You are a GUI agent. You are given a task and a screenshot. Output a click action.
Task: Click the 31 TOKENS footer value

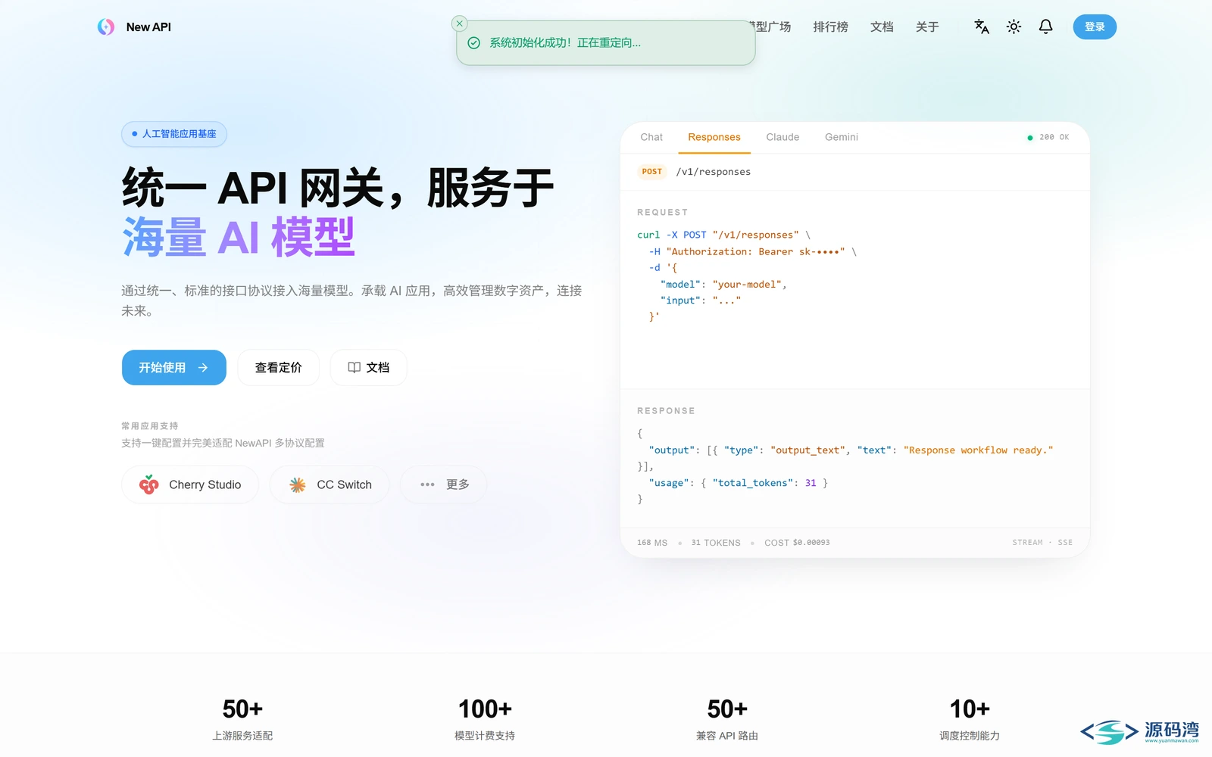tap(716, 543)
